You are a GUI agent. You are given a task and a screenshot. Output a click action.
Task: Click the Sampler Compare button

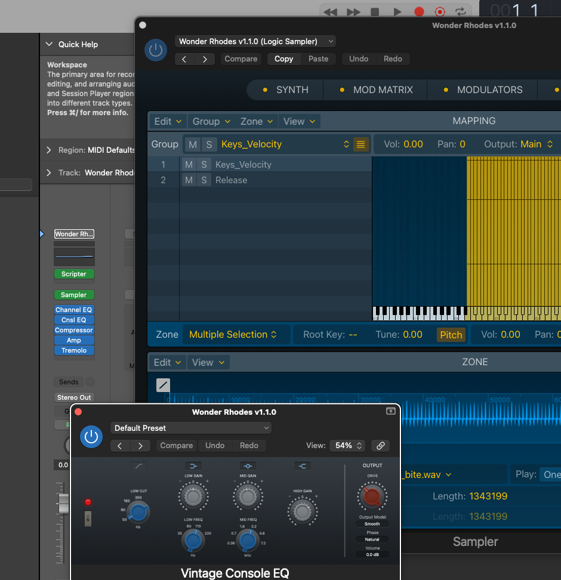coord(241,59)
